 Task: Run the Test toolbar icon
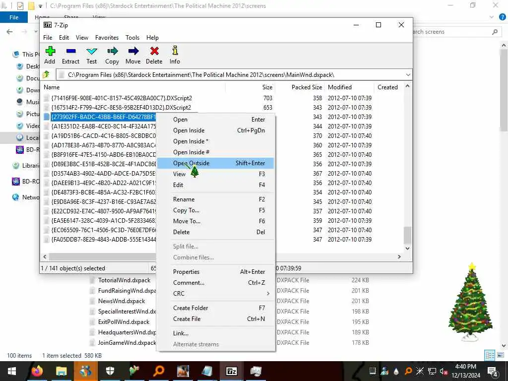coord(92,55)
